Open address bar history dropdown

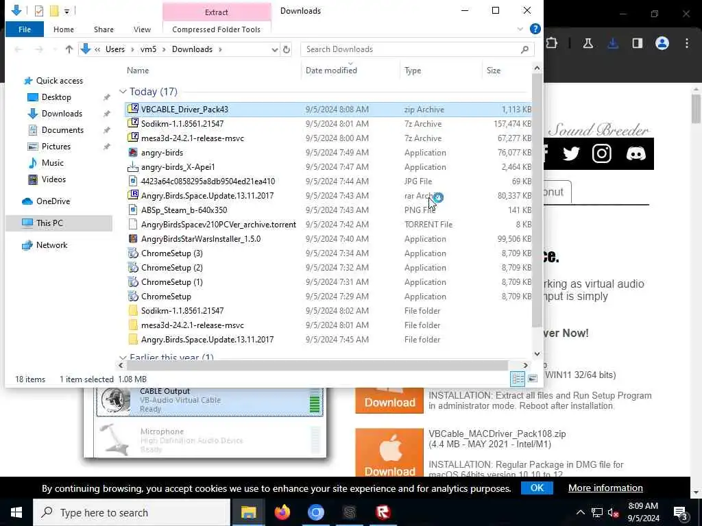274,49
